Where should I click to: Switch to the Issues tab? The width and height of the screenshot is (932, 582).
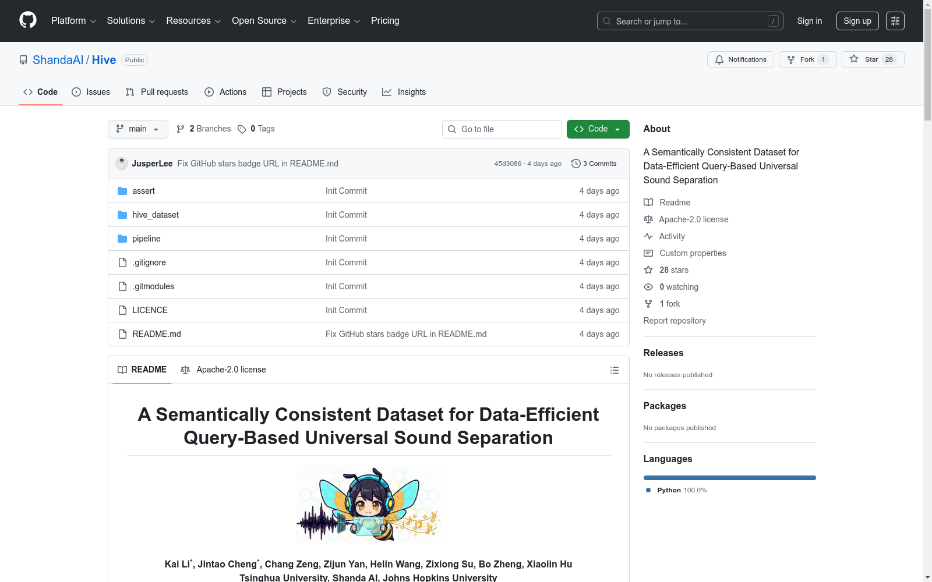pos(91,92)
